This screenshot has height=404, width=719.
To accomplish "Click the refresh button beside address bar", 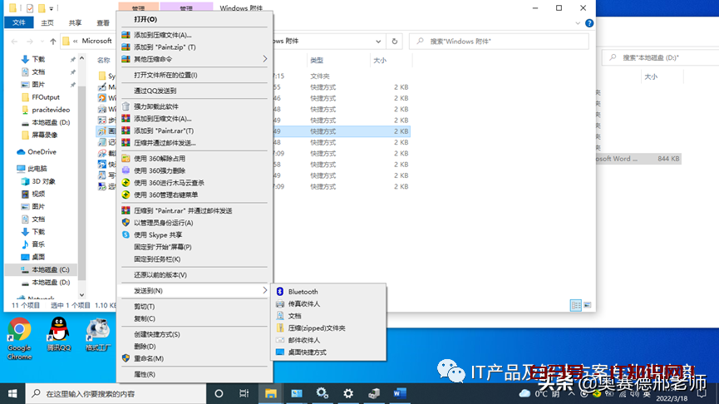I will pyautogui.click(x=395, y=41).
